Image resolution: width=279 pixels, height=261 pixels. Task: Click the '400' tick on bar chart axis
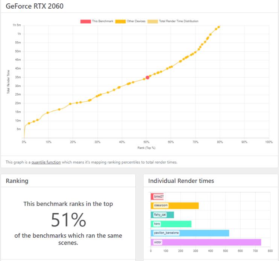(211, 251)
